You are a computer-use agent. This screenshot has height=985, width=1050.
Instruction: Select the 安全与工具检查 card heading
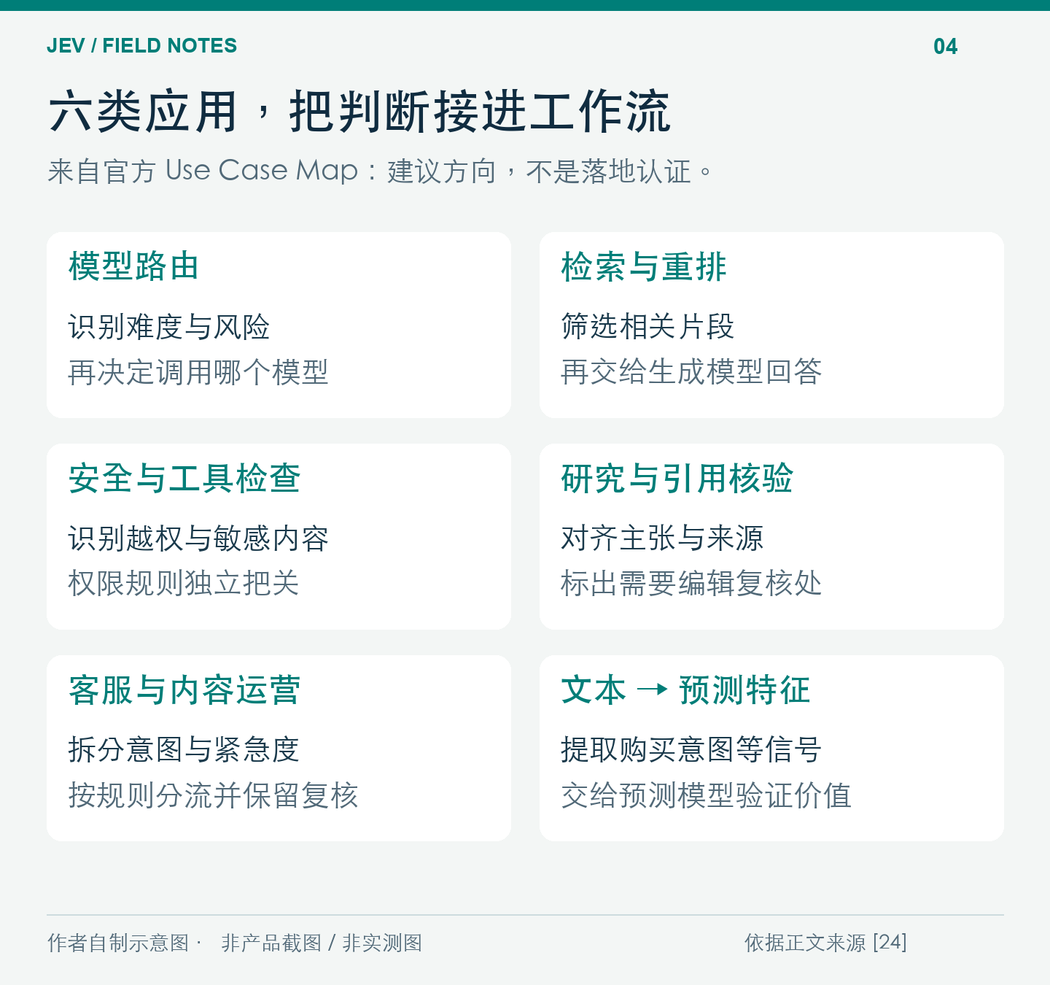tap(184, 478)
